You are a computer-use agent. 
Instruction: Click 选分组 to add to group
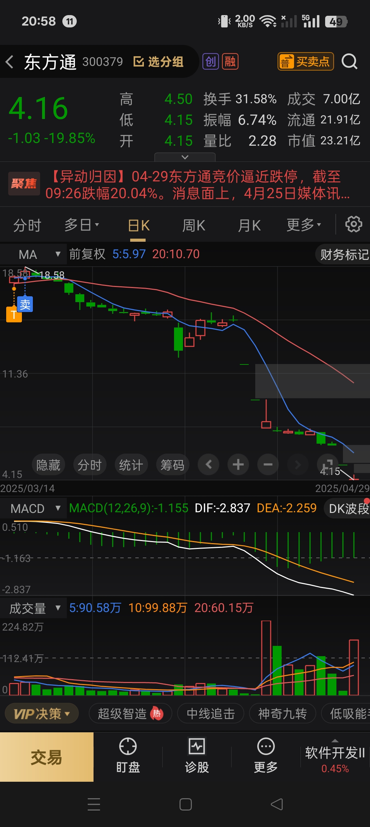[158, 62]
